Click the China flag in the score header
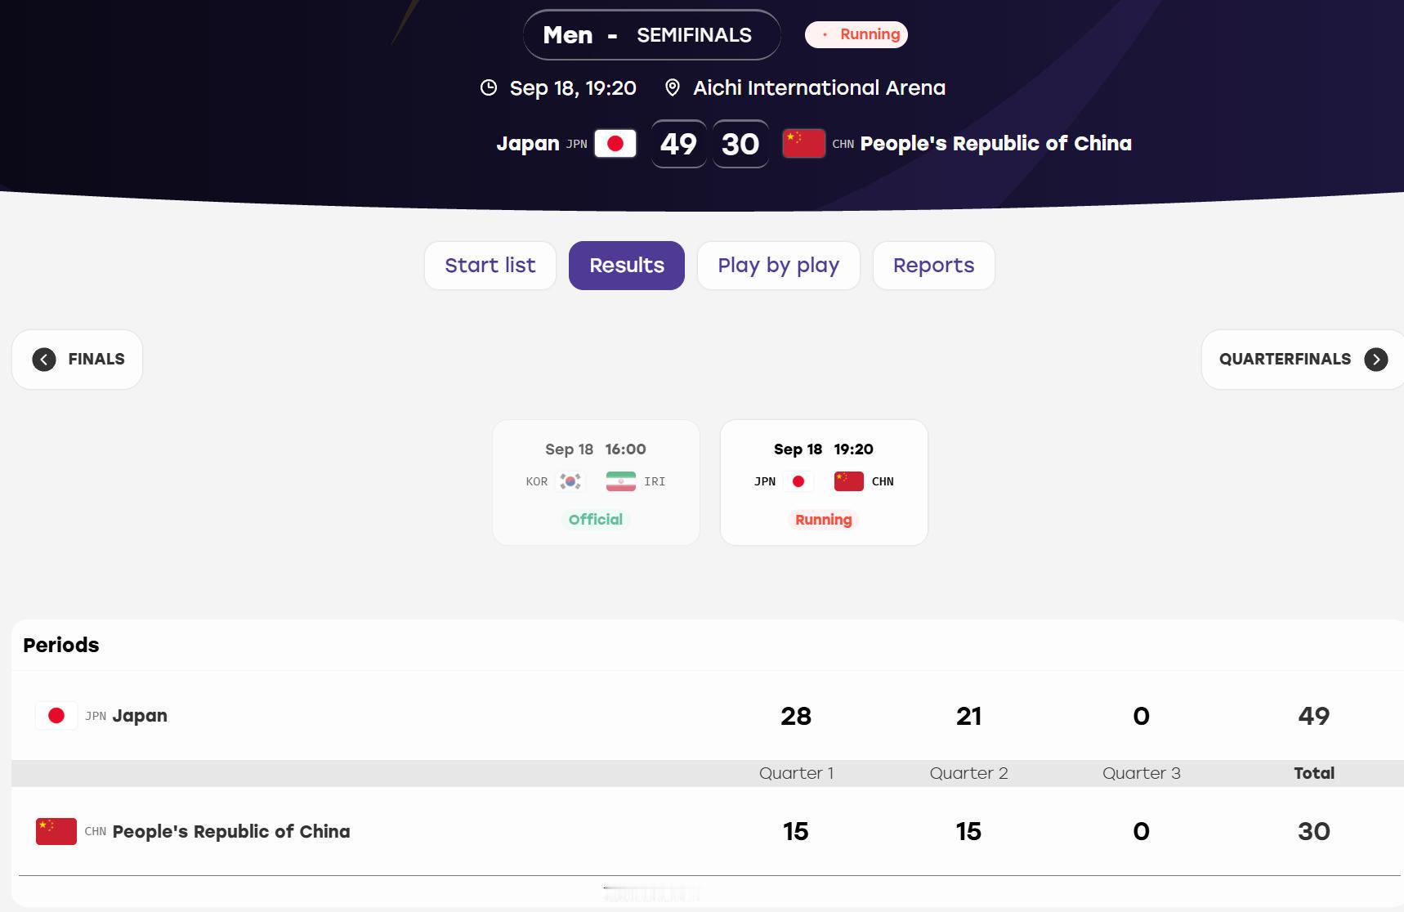 pyautogui.click(x=804, y=144)
